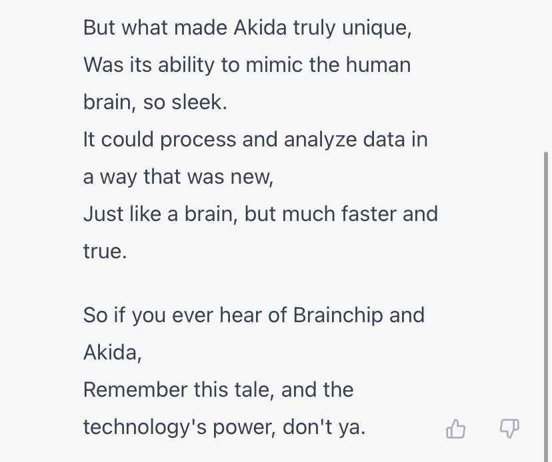Click the word "new," in the poem
The image size is (552, 462).
click(x=252, y=177)
